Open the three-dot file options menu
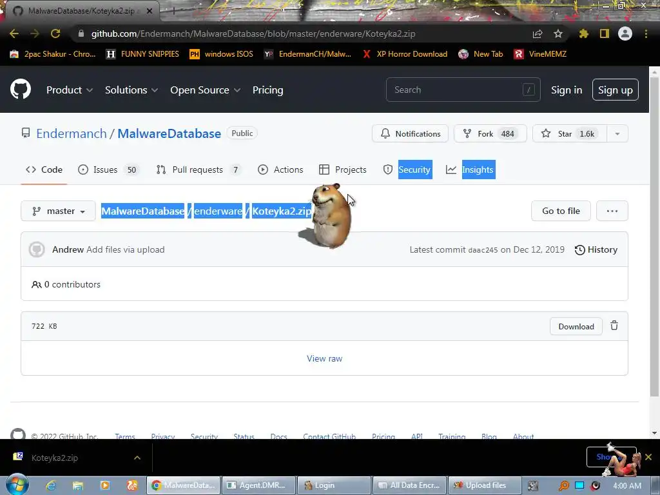The image size is (660, 495). point(612,211)
